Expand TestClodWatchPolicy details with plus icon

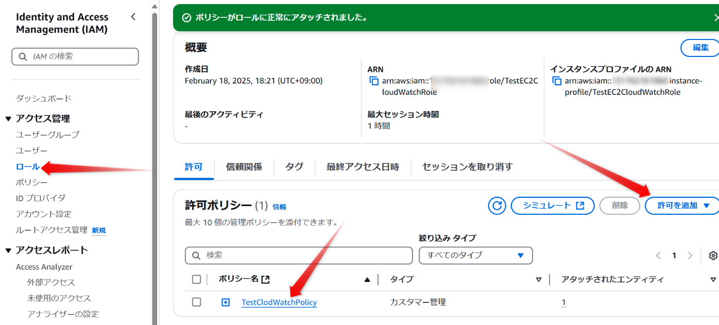225,302
